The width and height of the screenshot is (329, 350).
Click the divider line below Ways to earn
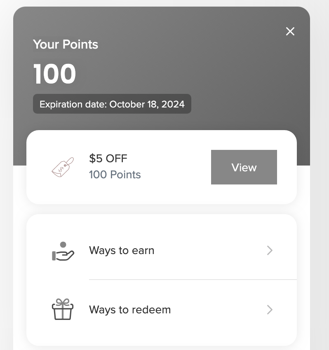(x=193, y=279)
